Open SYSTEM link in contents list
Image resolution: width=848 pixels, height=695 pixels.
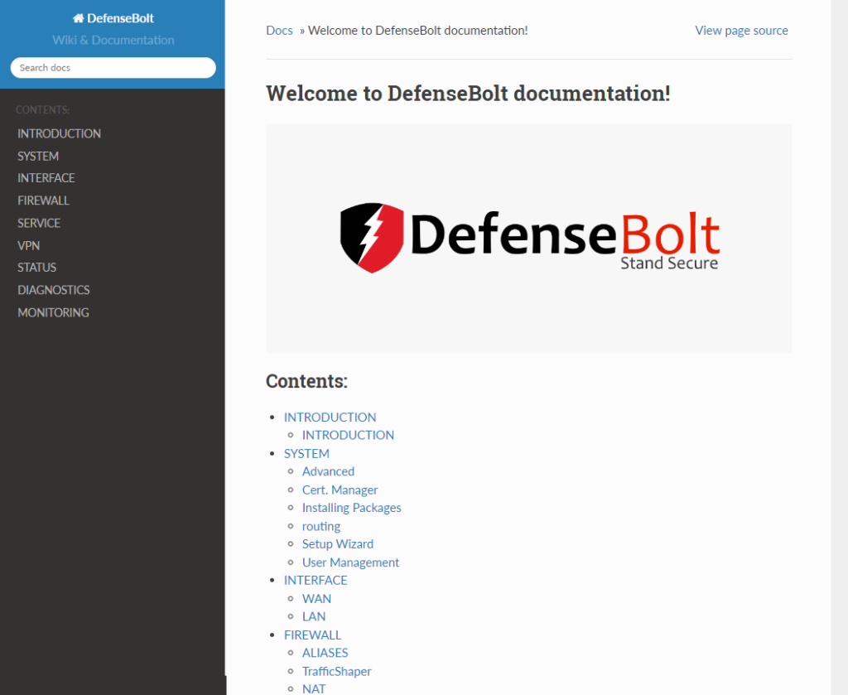click(x=306, y=453)
